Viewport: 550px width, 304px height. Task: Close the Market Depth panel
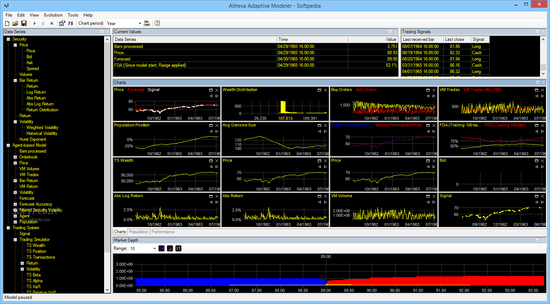tap(543, 240)
